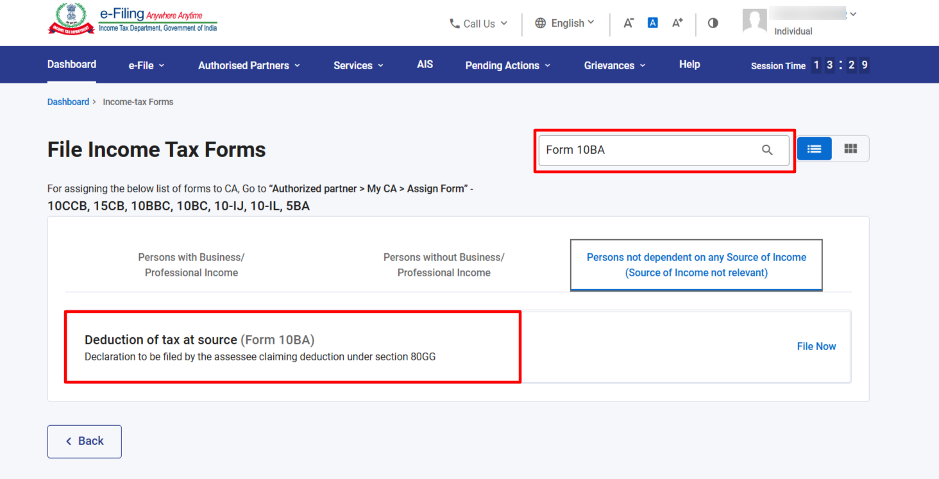Viewport: 939px width, 479px height.
Task: Select Persons with Business/Professional Income tab
Action: click(191, 265)
